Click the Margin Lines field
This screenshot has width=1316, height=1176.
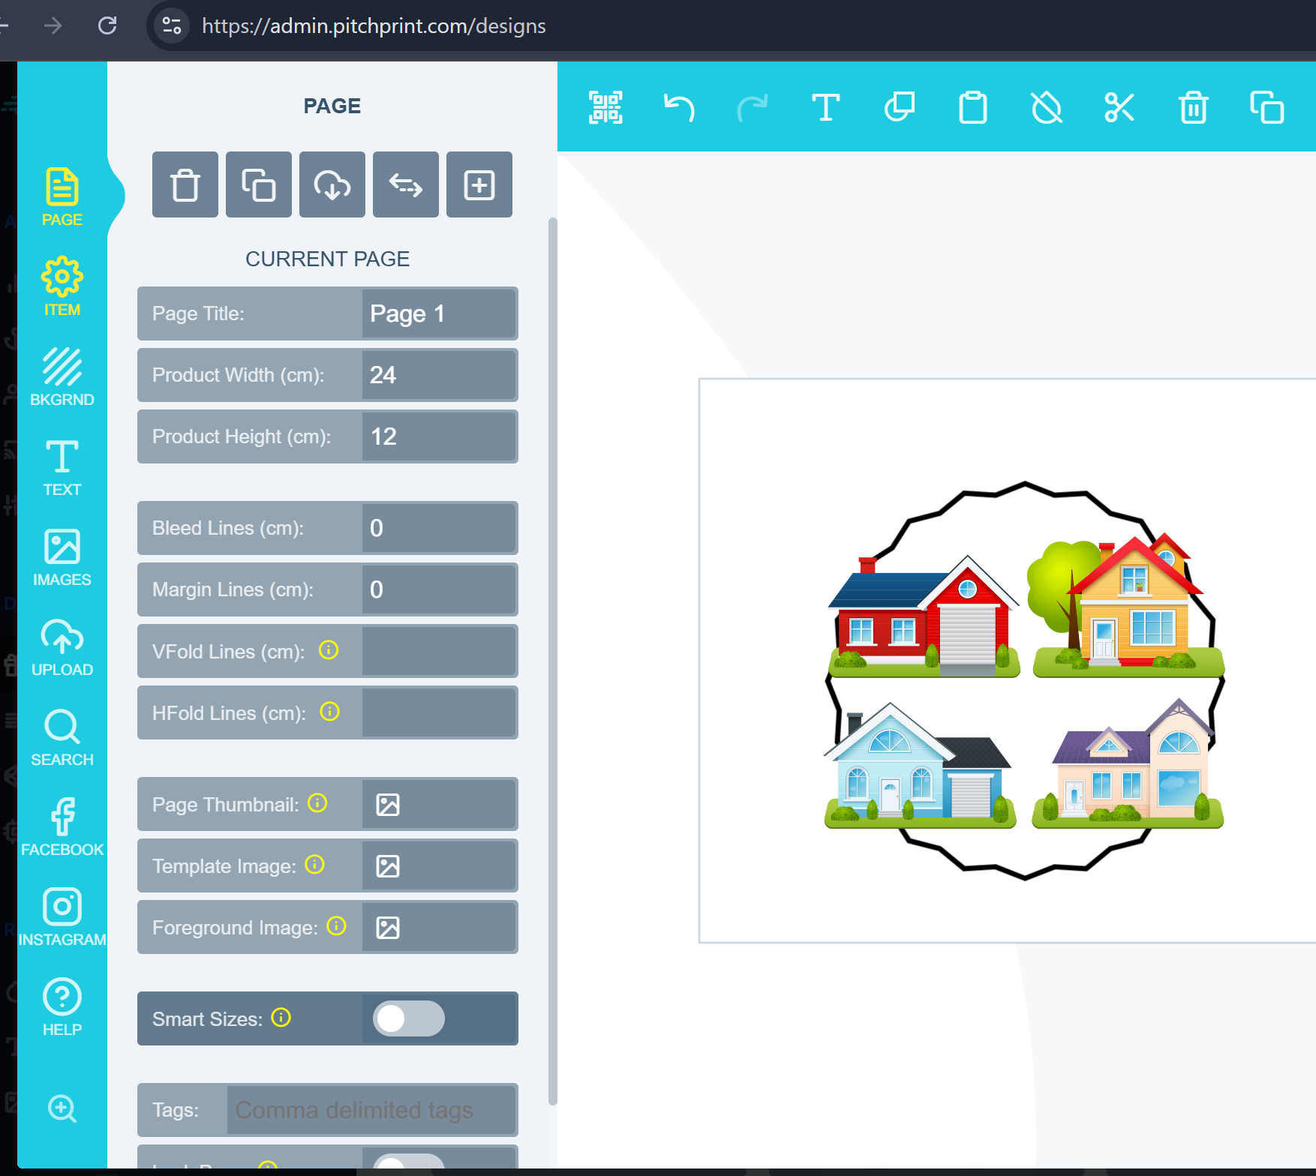[x=439, y=589]
